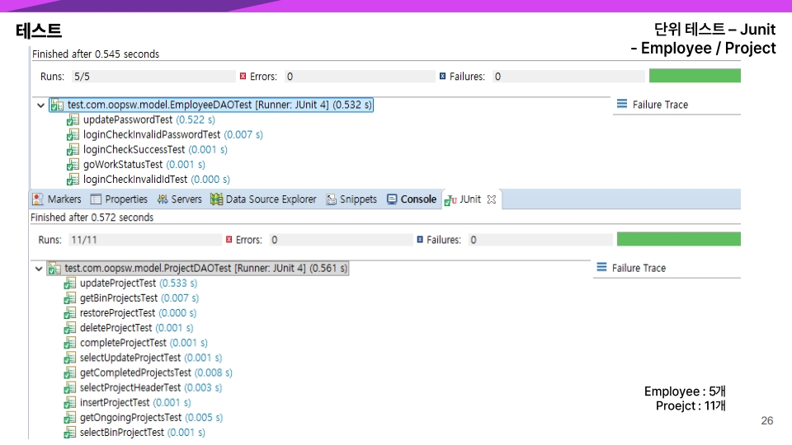Click the loginCheckInvalidIdTest passed-test icon
This screenshot has width=792, height=445.
tap(73, 180)
